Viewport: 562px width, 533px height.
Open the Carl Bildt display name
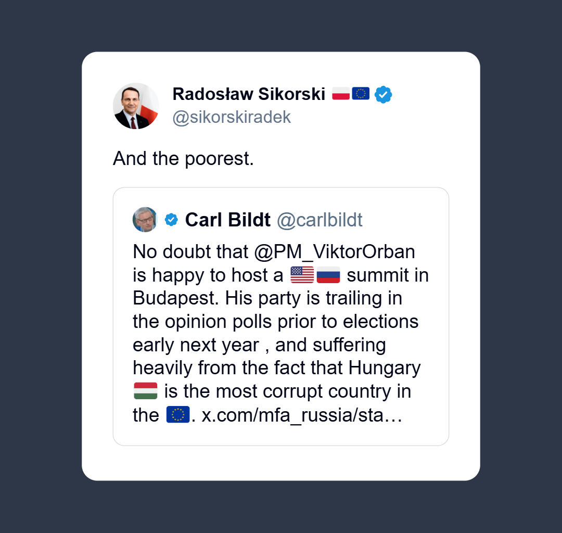point(228,220)
